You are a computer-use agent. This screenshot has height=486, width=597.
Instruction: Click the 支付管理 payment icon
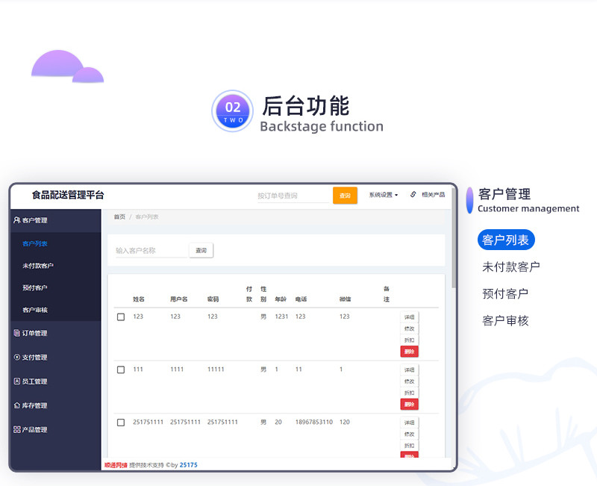click(17, 357)
